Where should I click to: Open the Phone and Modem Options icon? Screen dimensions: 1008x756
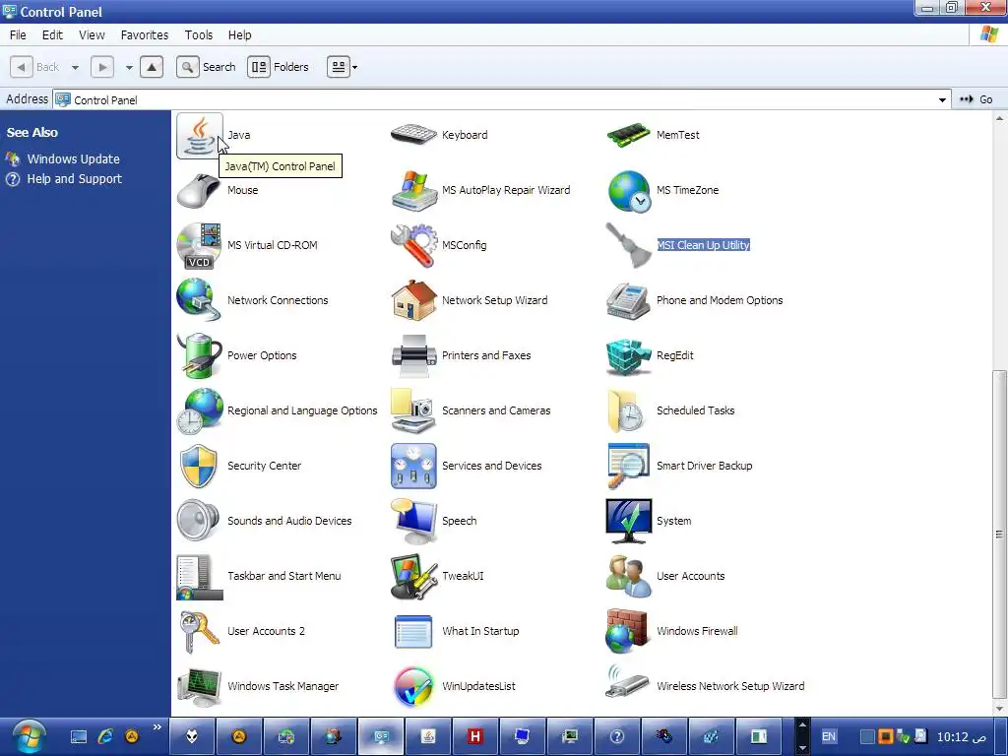point(628,300)
